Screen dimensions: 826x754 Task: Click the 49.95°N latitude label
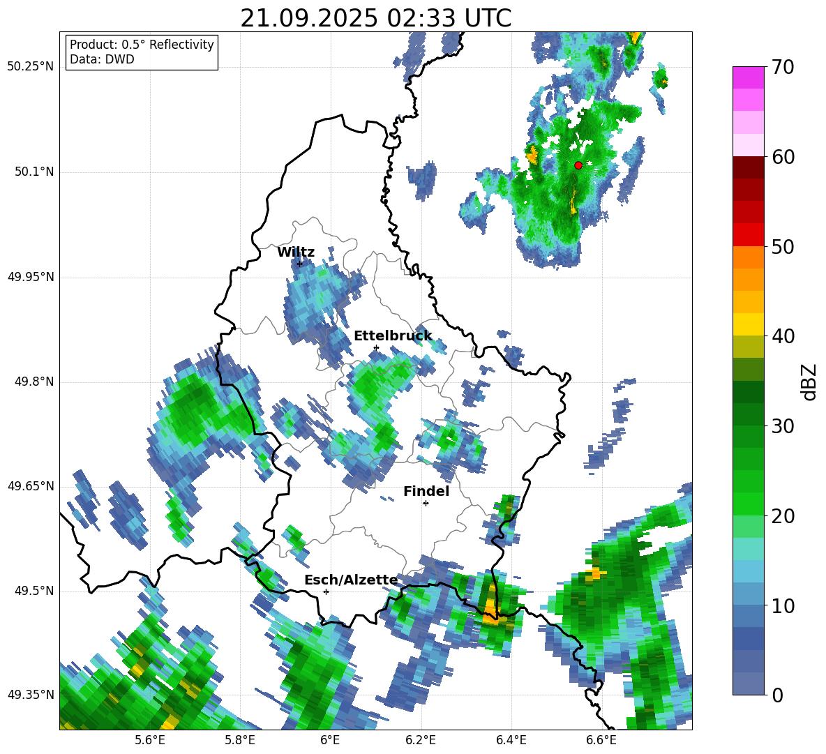pos(31,277)
